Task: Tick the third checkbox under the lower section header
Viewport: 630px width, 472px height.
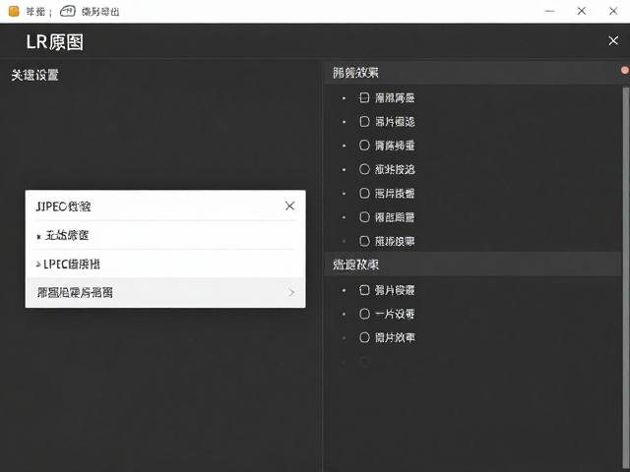Action: 364,337
